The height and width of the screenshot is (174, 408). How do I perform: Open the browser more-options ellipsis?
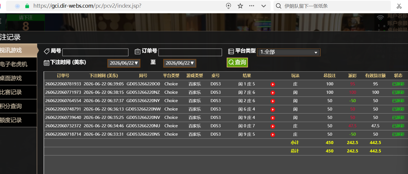tap(252, 6)
